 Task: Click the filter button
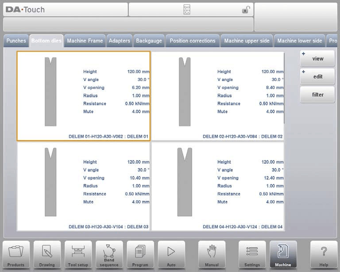click(x=317, y=95)
